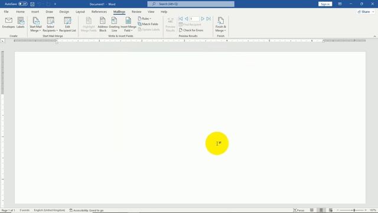Switch to the Draw tab
378x213 pixels.
point(49,12)
